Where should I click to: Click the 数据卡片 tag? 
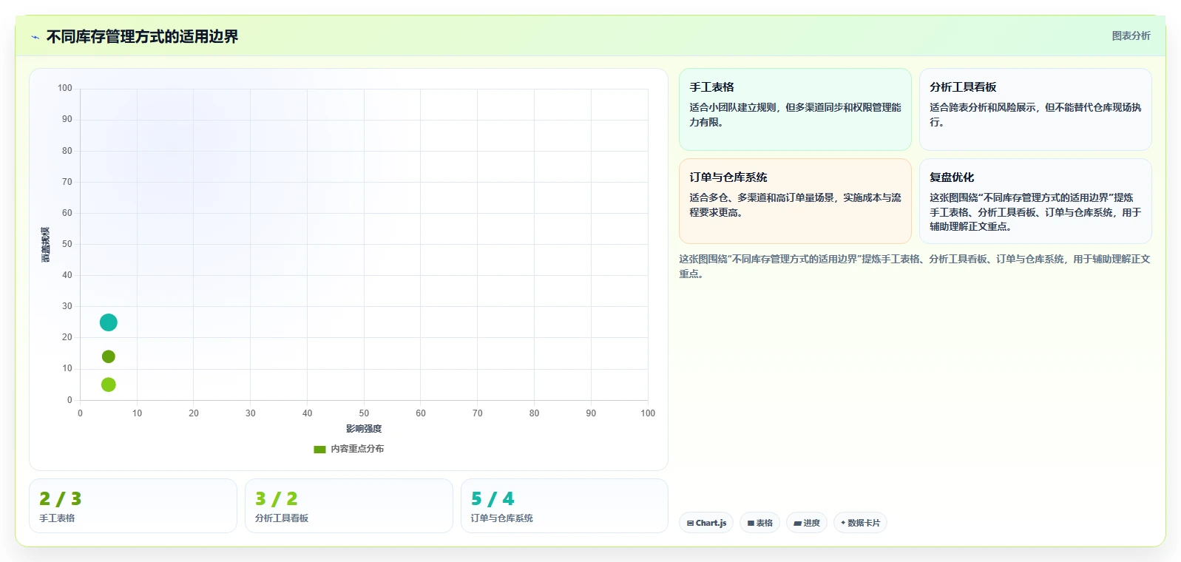tap(860, 523)
